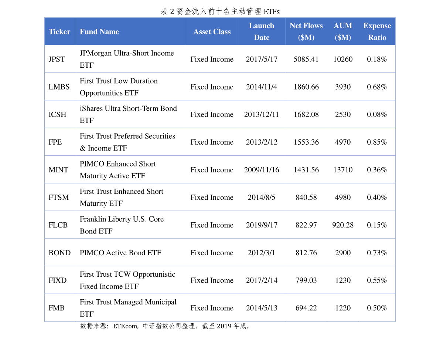Click launch date 2013/12/11

tap(262, 114)
